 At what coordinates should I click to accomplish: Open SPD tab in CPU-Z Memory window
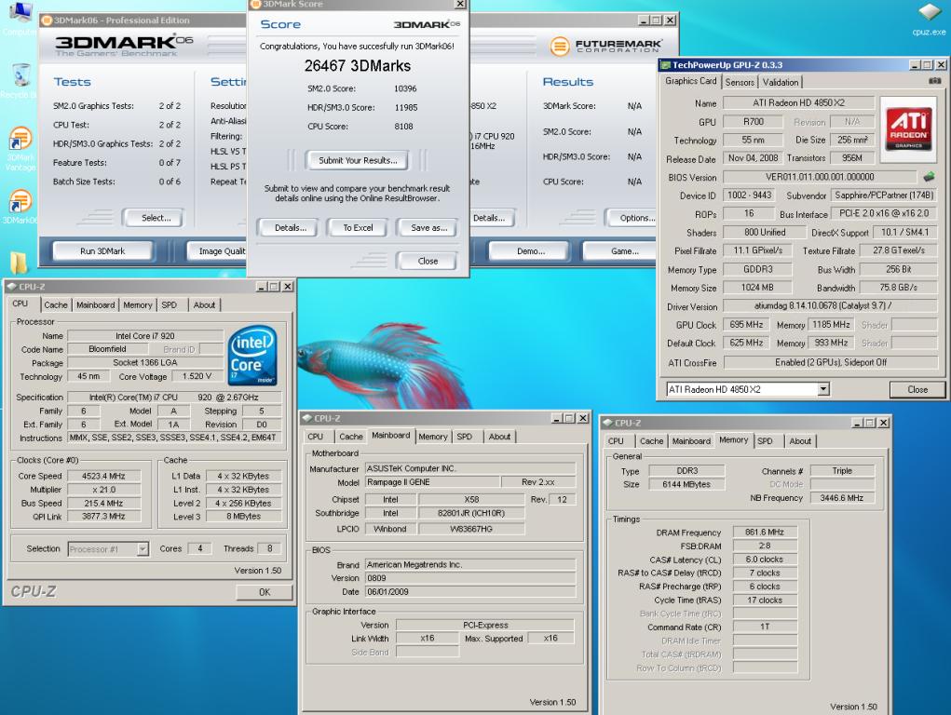click(766, 441)
